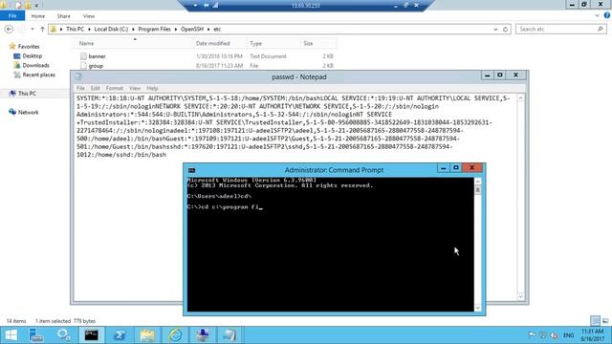Open Favorites in navigation pane
The image size is (612, 344).
tap(29, 47)
